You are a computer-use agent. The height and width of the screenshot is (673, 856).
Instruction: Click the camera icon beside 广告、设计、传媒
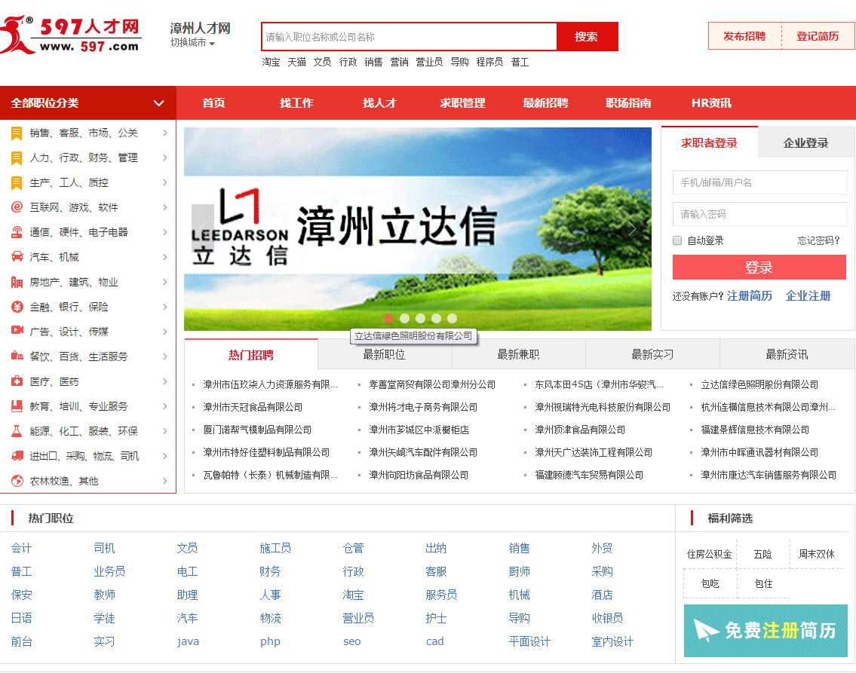pos(17,331)
